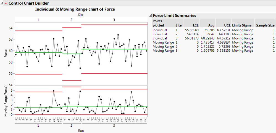Select Moving Range Avg value 1.435417
Viewport: 276px width, 133px height.
click(x=207, y=42)
